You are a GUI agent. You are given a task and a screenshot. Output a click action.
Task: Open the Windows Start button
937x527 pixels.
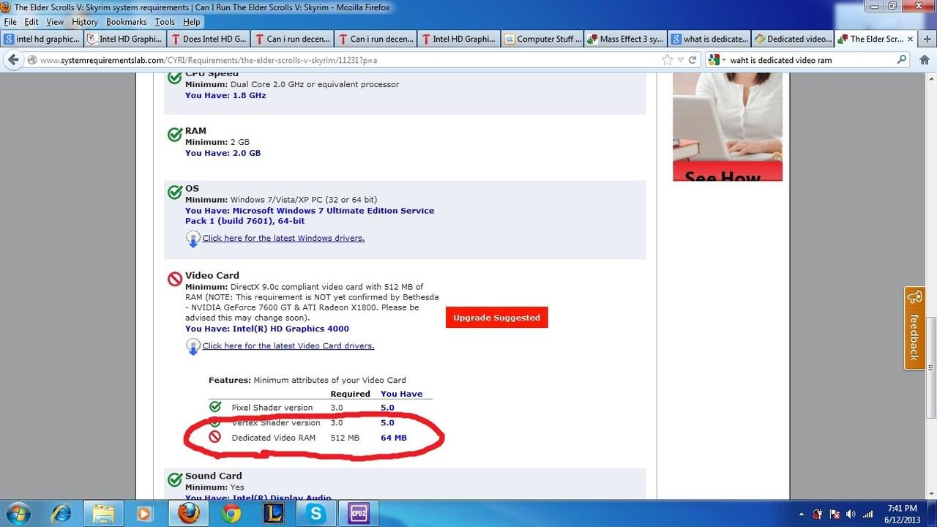[18, 514]
